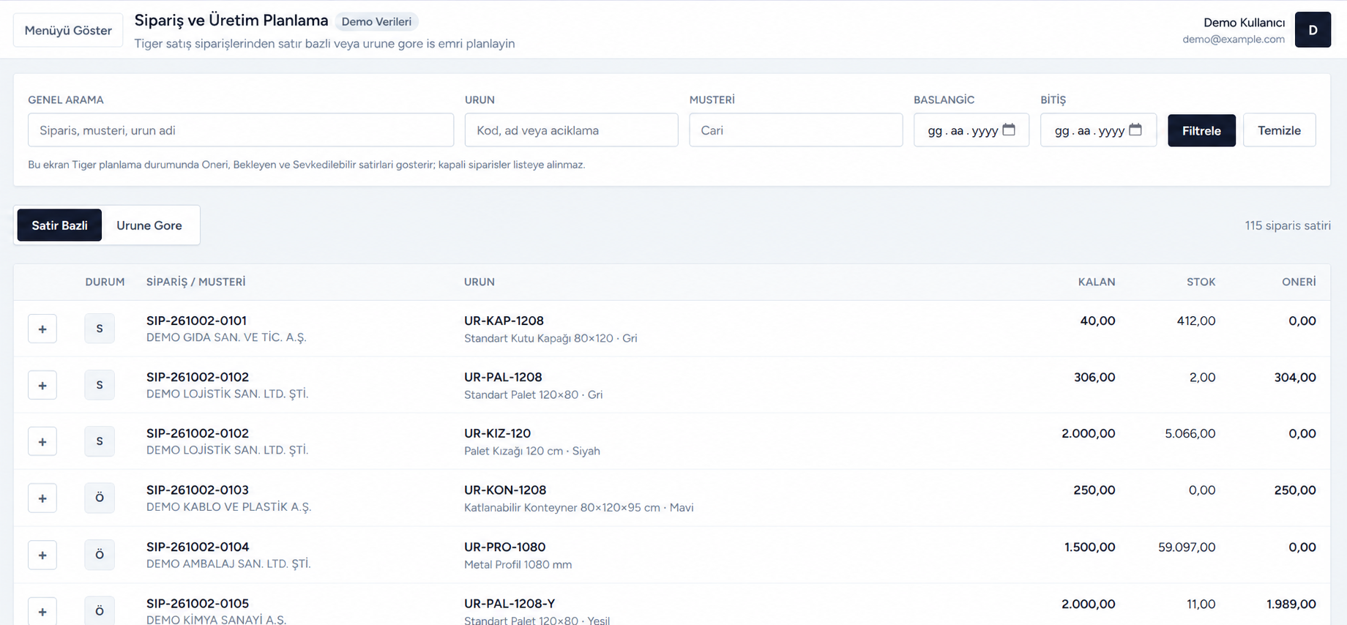Click the Demo Verileri badge

376,21
